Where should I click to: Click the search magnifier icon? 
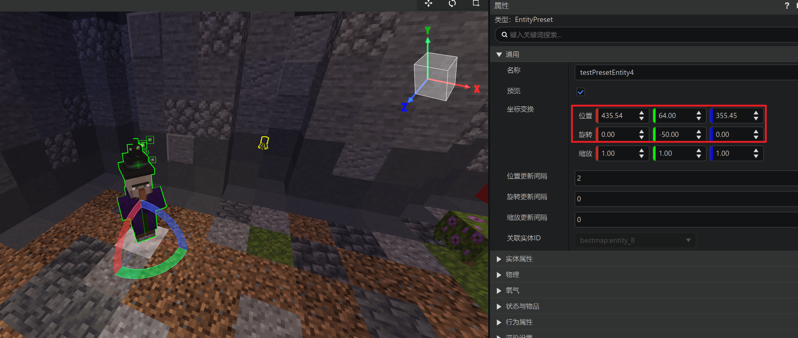tap(504, 35)
